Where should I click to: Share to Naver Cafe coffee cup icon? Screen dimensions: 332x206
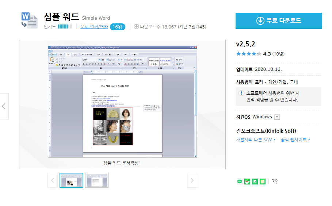[x=247, y=182]
